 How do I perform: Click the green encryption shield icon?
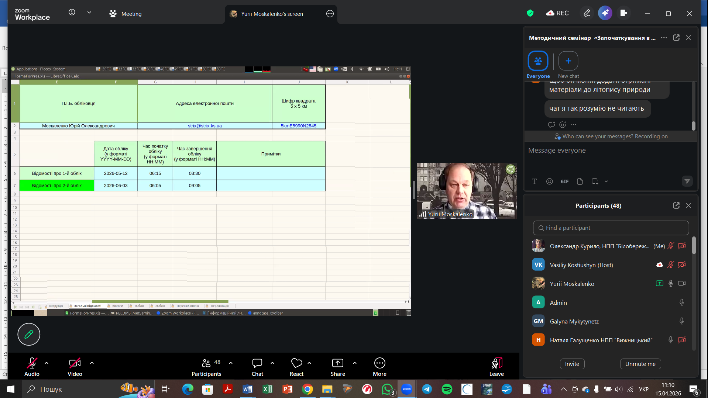tap(530, 13)
